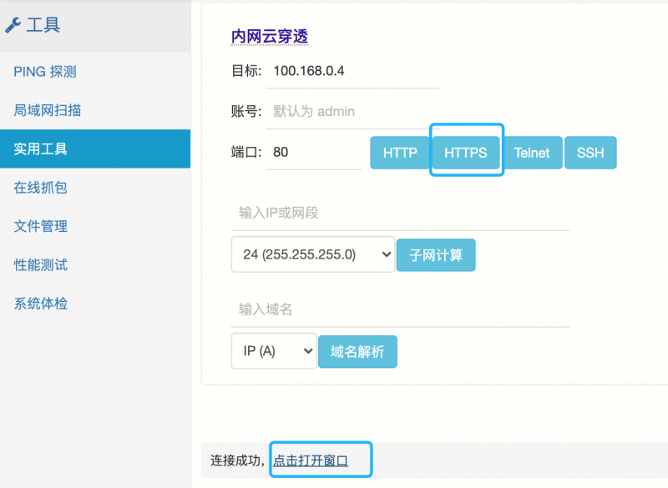This screenshot has height=488, width=668.
Task: Open PING 探测 in sidebar
Action: (x=45, y=72)
